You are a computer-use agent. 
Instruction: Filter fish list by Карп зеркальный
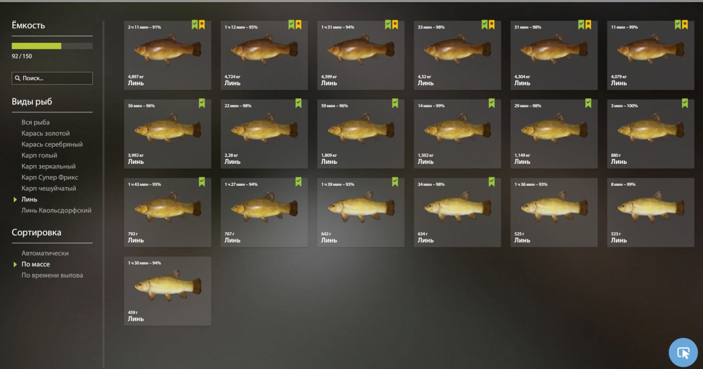[x=48, y=167]
